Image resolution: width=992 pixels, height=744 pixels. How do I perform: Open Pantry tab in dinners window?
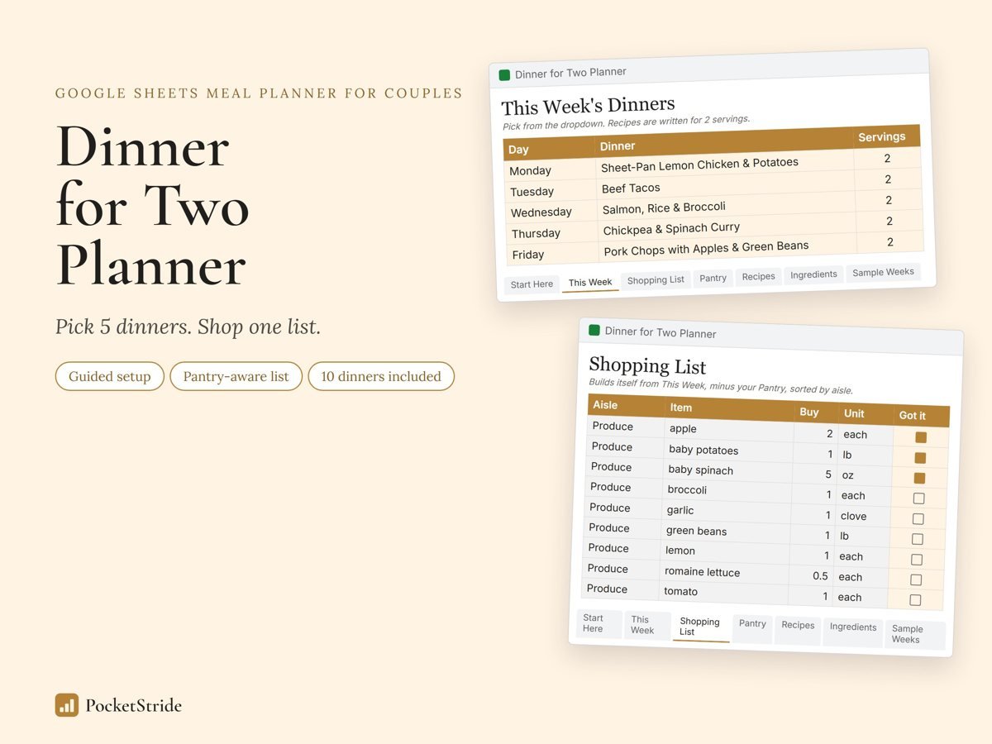click(x=713, y=278)
